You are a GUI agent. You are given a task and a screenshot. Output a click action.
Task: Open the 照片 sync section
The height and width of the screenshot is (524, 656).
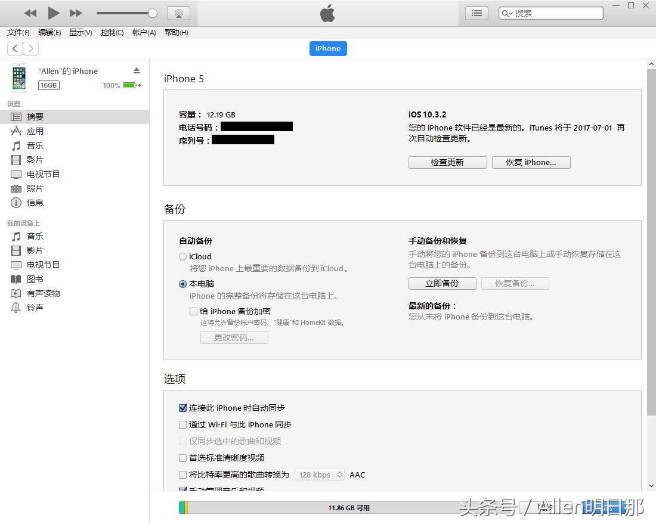[x=35, y=188]
